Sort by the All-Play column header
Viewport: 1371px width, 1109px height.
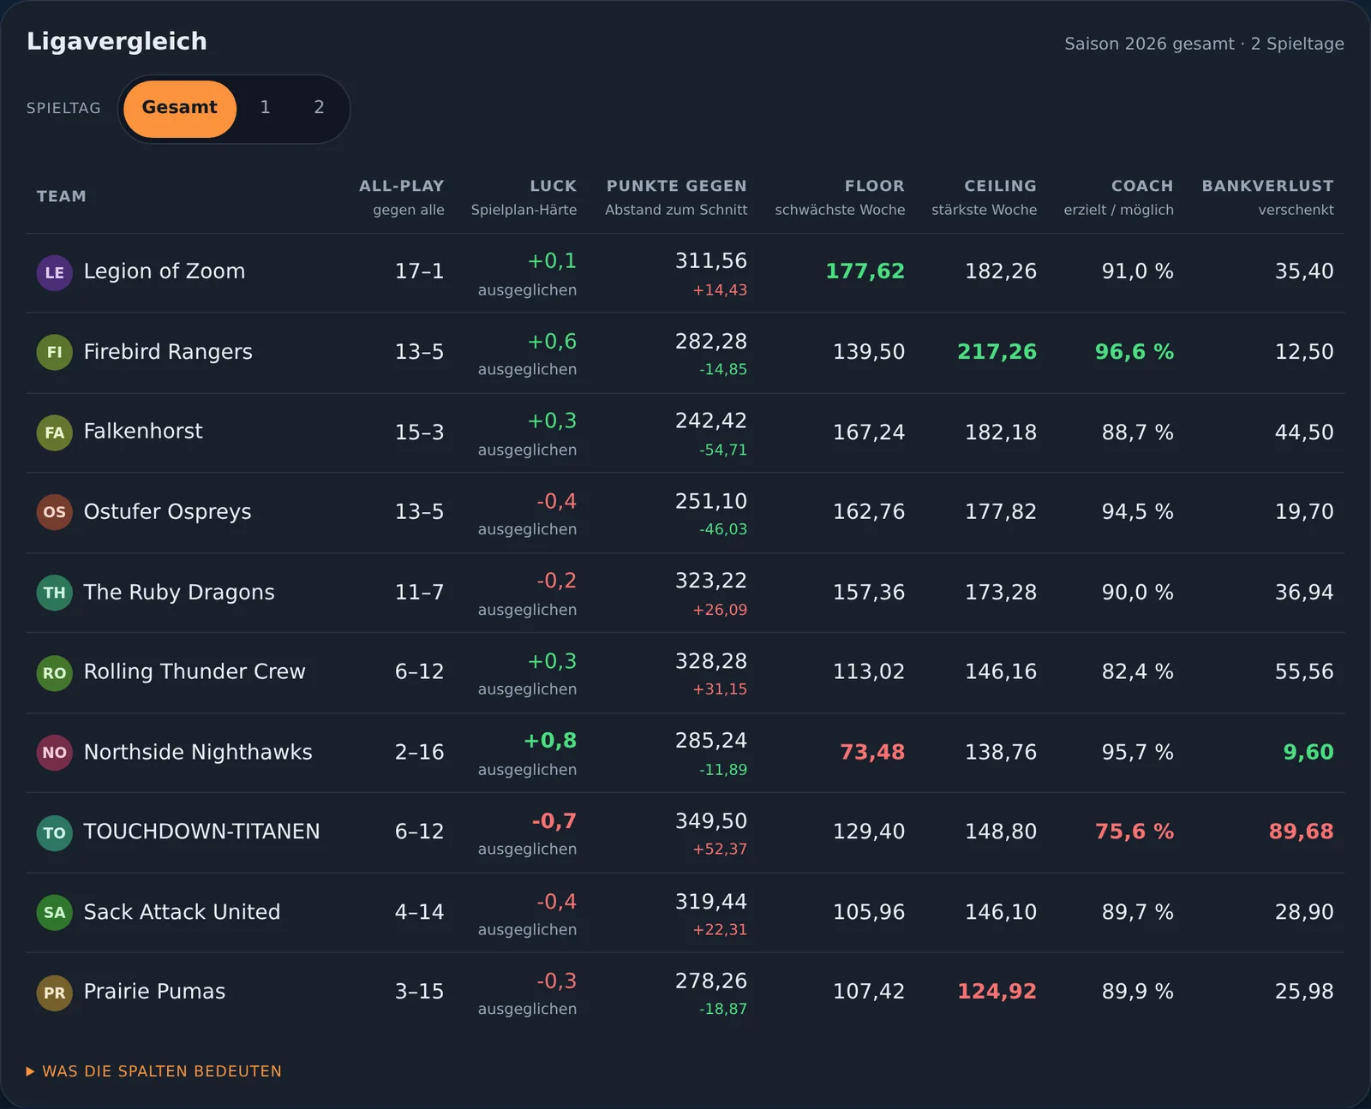pyautogui.click(x=401, y=197)
